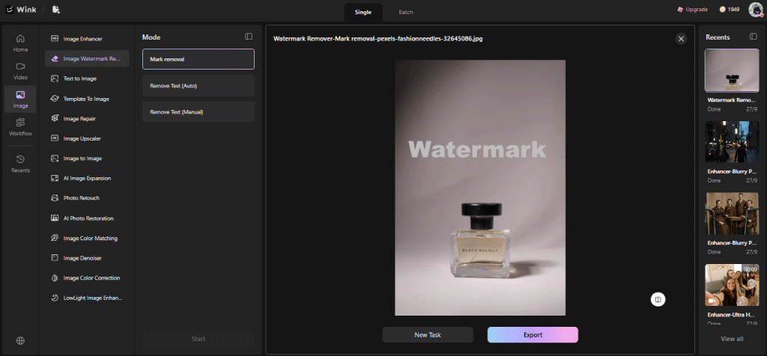Click the perfume bottle preview image
Viewport: 767px width, 356px height.
(x=480, y=188)
